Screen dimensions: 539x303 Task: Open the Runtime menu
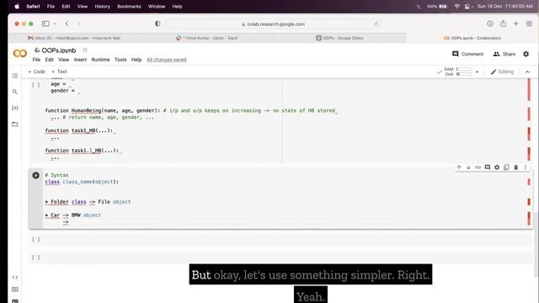pos(100,60)
